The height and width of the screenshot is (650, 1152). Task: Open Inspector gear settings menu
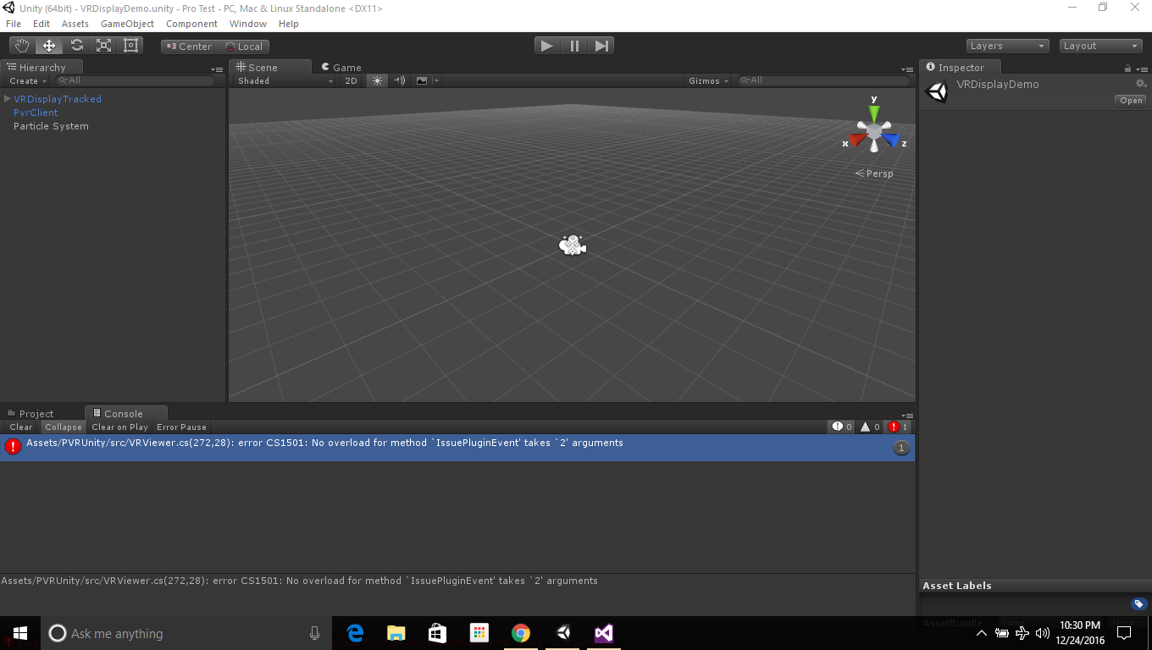(1141, 84)
